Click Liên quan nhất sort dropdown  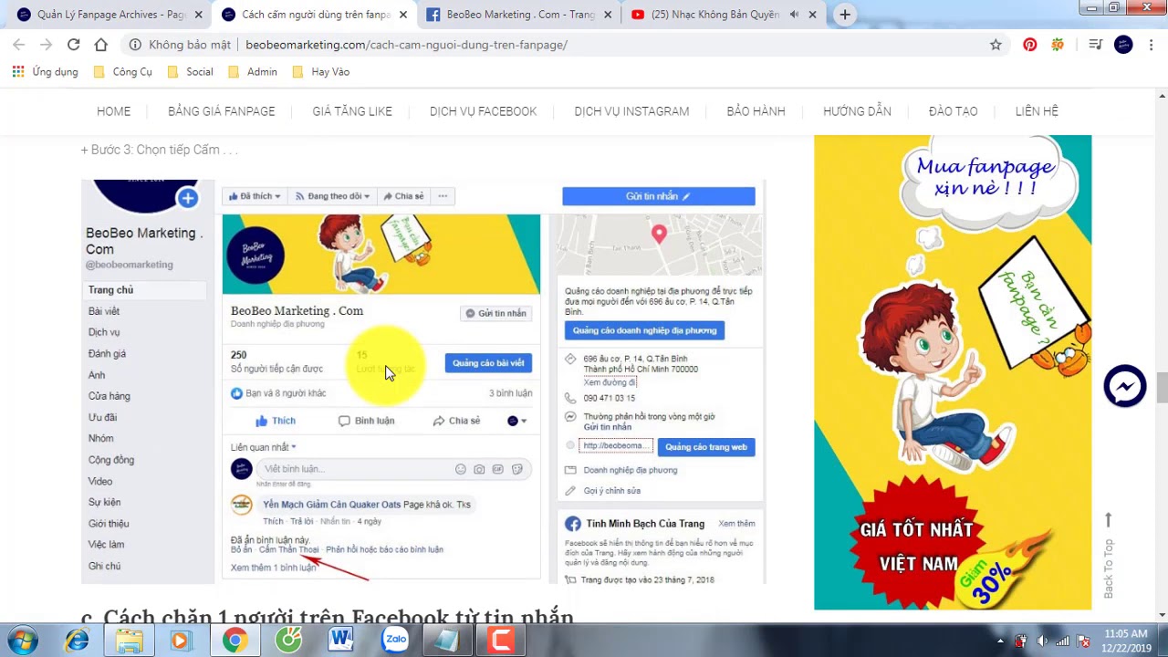tap(263, 447)
